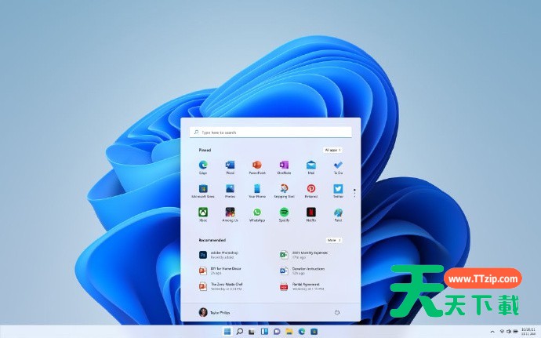Open Search from the taskbar
541x338 pixels.
click(239, 332)
